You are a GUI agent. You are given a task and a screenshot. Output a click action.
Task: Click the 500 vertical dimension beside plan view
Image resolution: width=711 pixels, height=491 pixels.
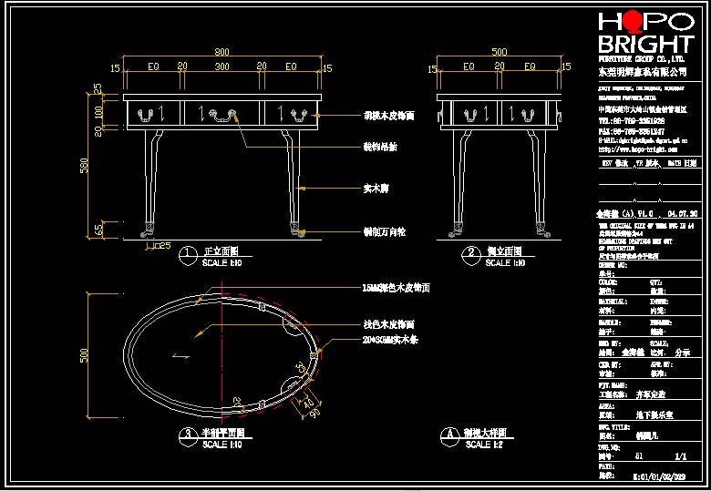[85, 354]
